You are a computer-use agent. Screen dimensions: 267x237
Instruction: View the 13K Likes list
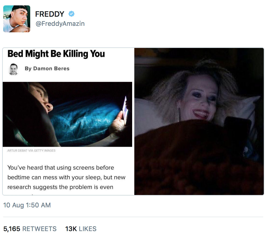click(81, 229)
